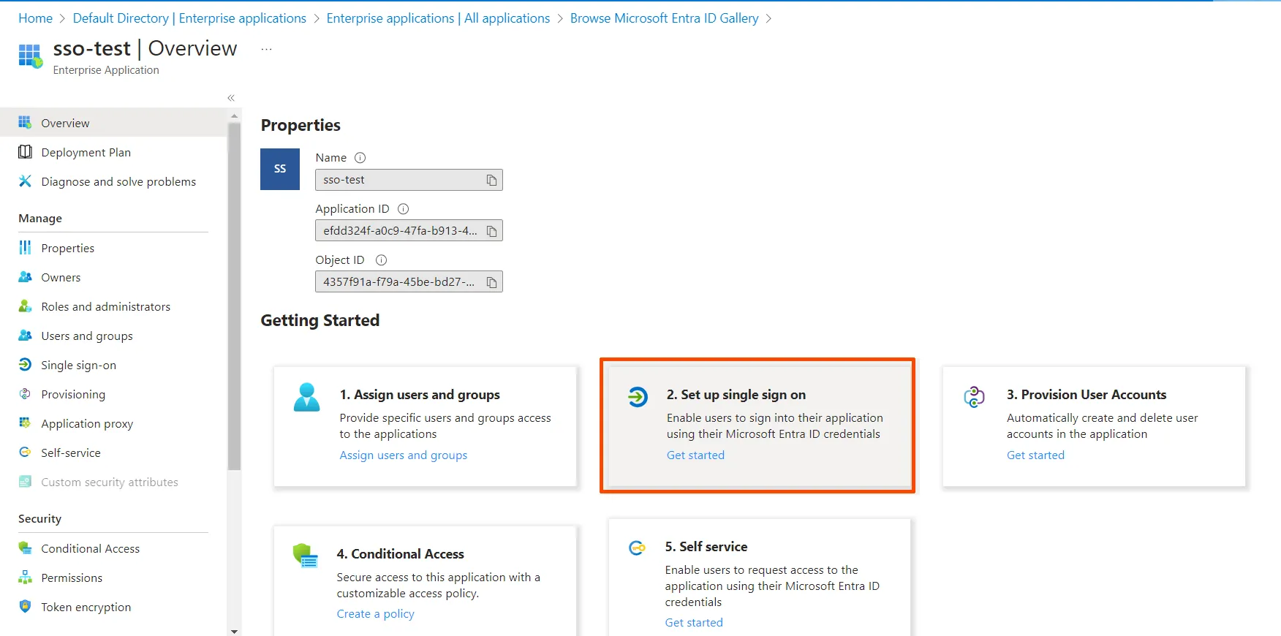Click the Deployment Plan book icon
Viewport: 1281px width, 636px height.
pos(25,151)
